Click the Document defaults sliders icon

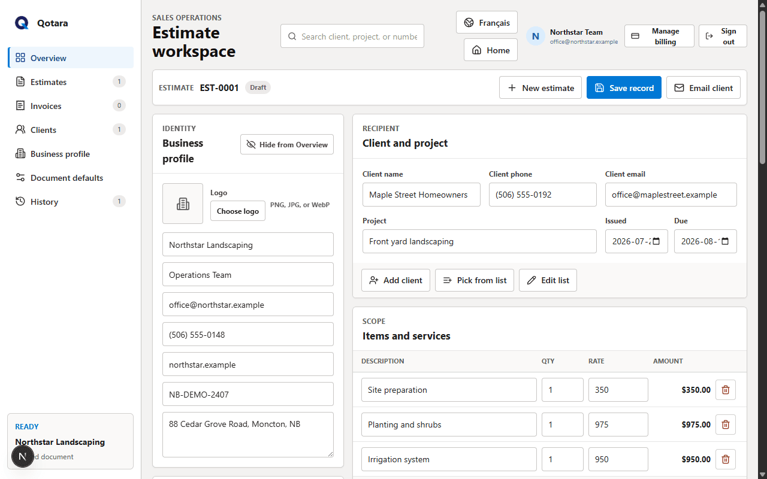click(20, 177)
